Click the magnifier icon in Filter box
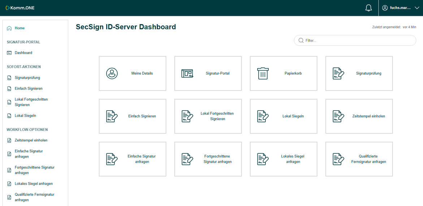 pyautogui.click(x=301, y=40)
